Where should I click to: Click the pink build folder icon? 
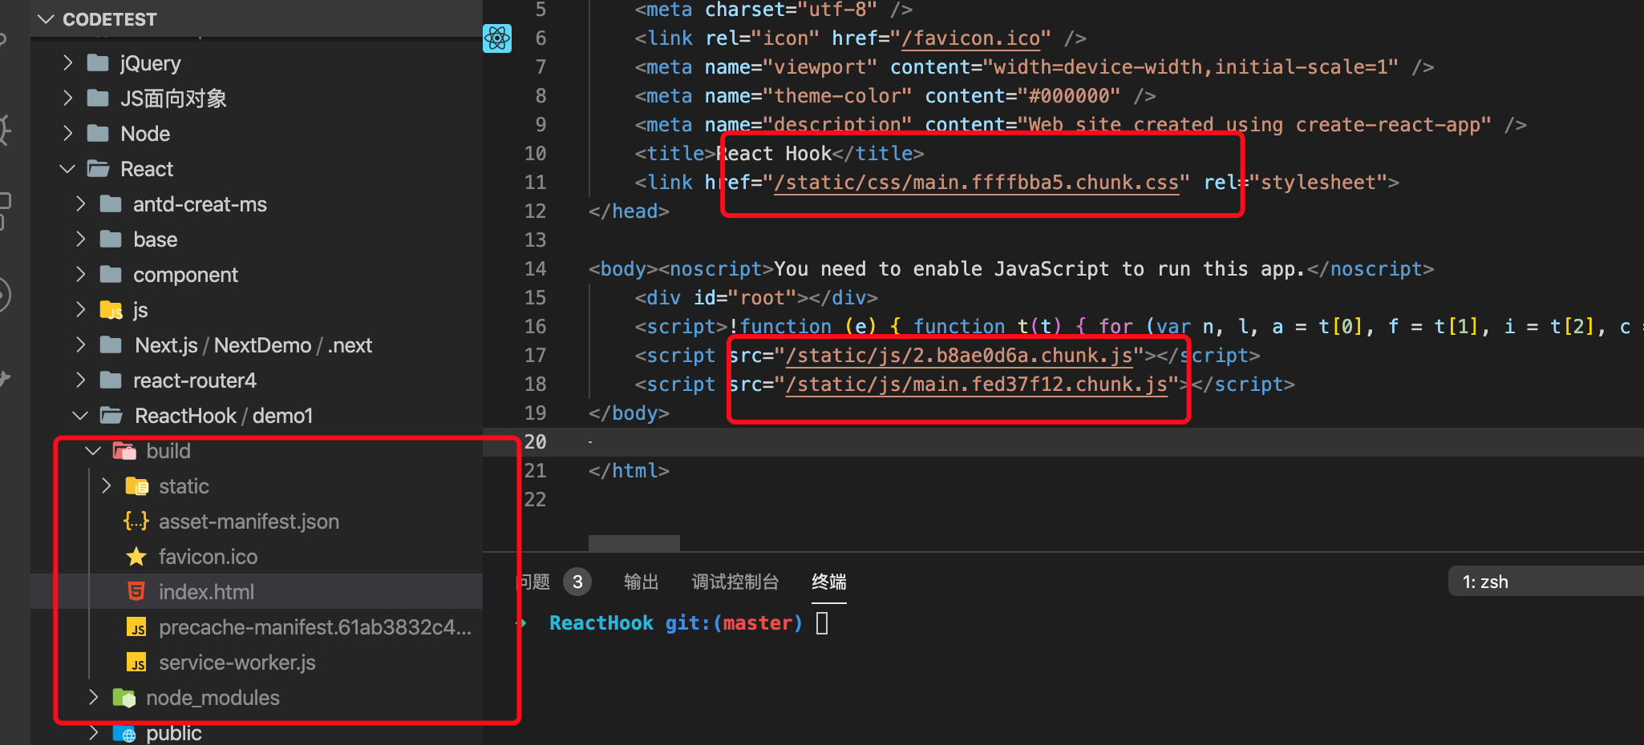point(124,450)
